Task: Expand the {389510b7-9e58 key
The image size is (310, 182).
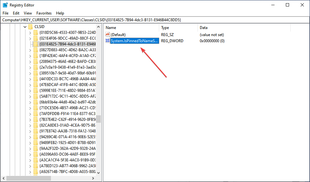Action: coord(30,73)
